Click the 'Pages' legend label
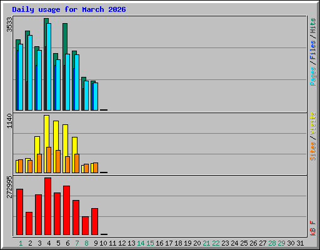 pyautogui.click(x=313, y=76)
